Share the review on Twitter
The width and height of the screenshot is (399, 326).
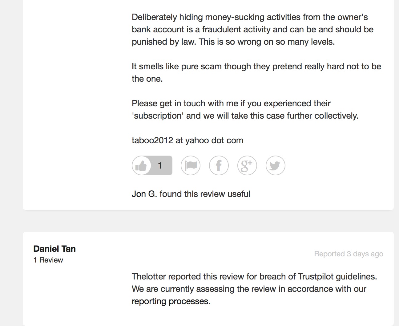275,165
